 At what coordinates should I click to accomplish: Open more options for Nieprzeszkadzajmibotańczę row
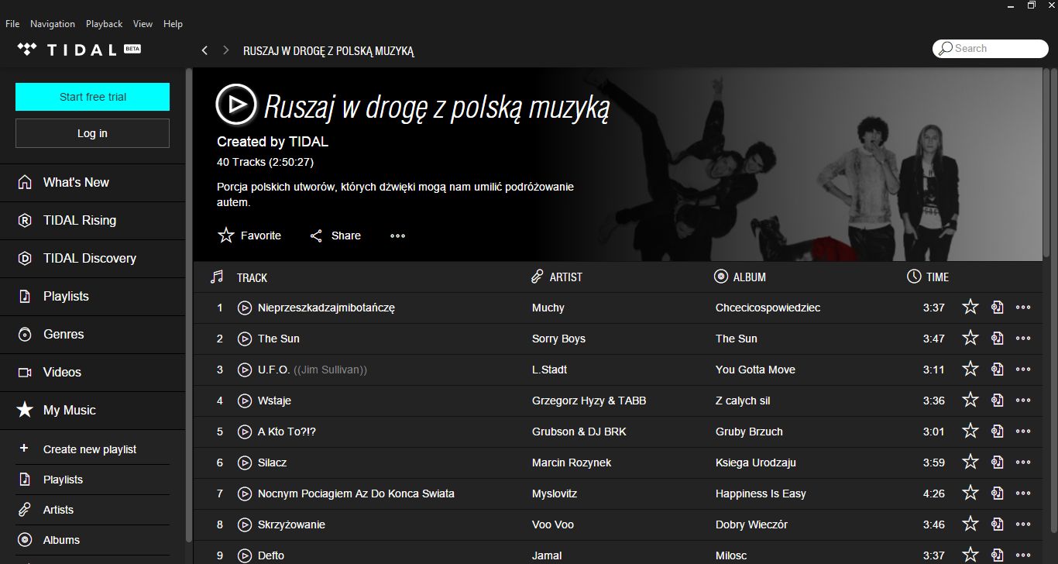tap(1023, 308)
